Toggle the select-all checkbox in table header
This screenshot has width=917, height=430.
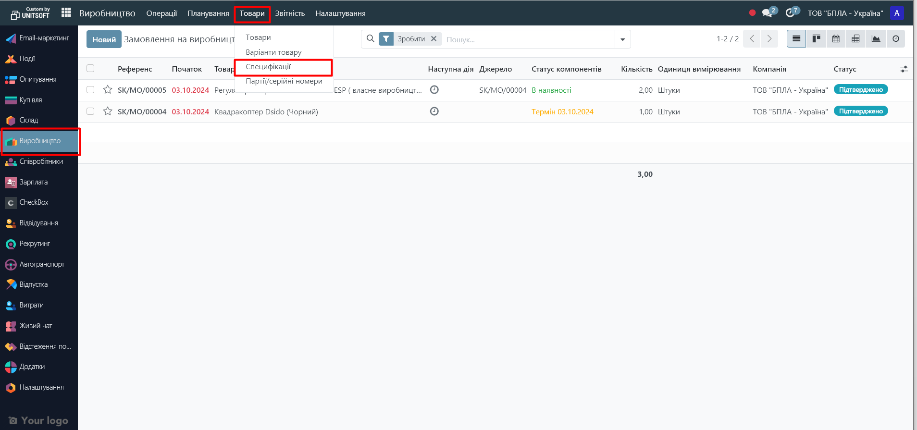pyautogui.click(x=90, y=69)
